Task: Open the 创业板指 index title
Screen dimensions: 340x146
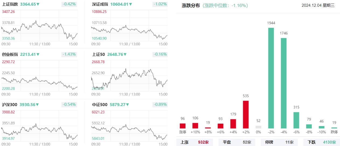Action: pyautogui.click(x=10, y=54)
